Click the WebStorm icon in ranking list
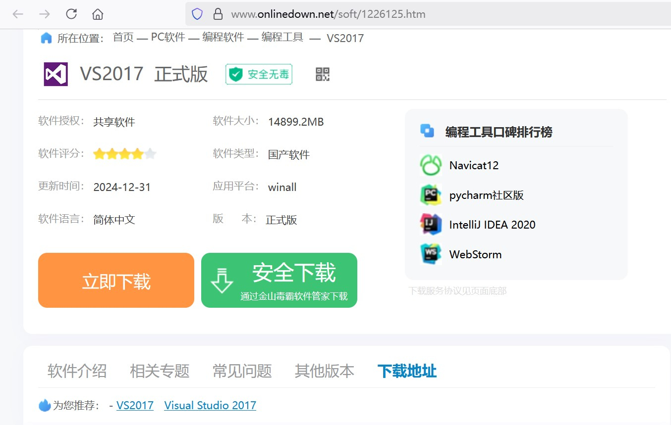The image size is (671, 425). [431, 254]
